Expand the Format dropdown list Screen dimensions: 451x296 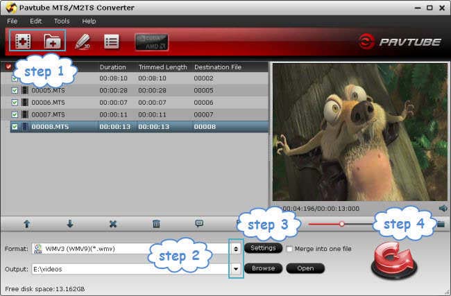236,248
